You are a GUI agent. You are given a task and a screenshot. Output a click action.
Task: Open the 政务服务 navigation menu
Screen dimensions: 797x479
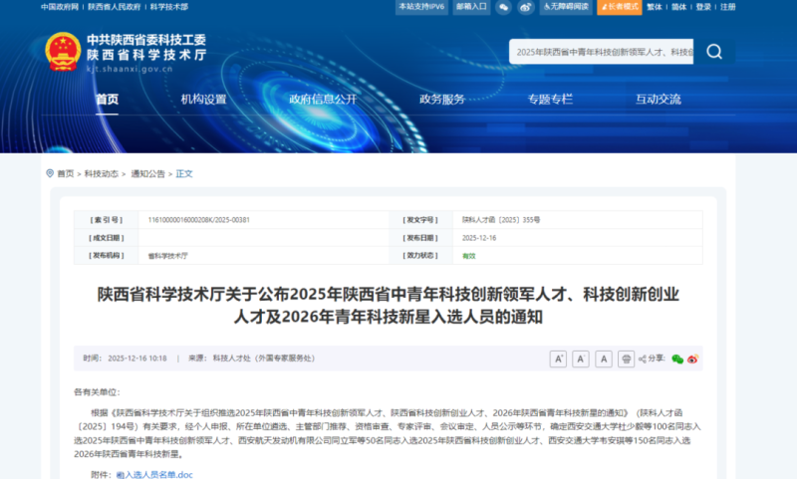coord(441,100)
